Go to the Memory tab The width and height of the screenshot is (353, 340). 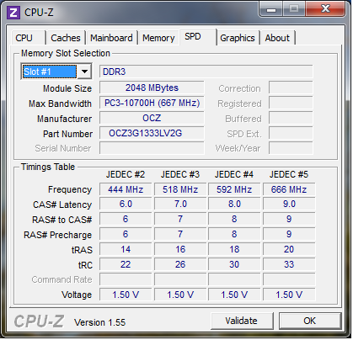[158, 38]
